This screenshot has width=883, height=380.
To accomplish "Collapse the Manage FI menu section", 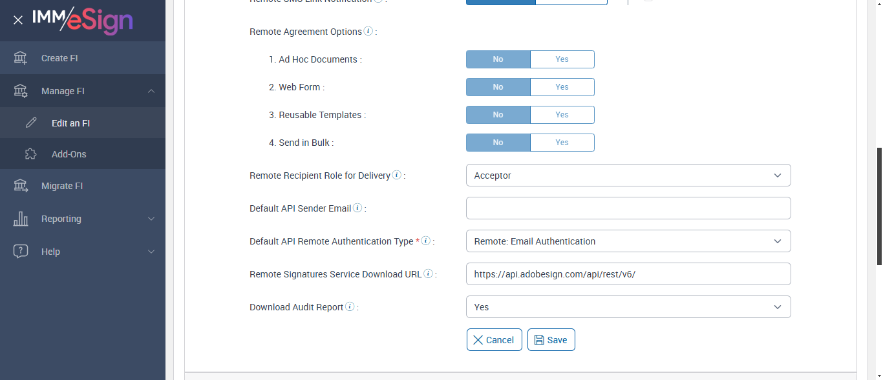I will tap(151, 91).
